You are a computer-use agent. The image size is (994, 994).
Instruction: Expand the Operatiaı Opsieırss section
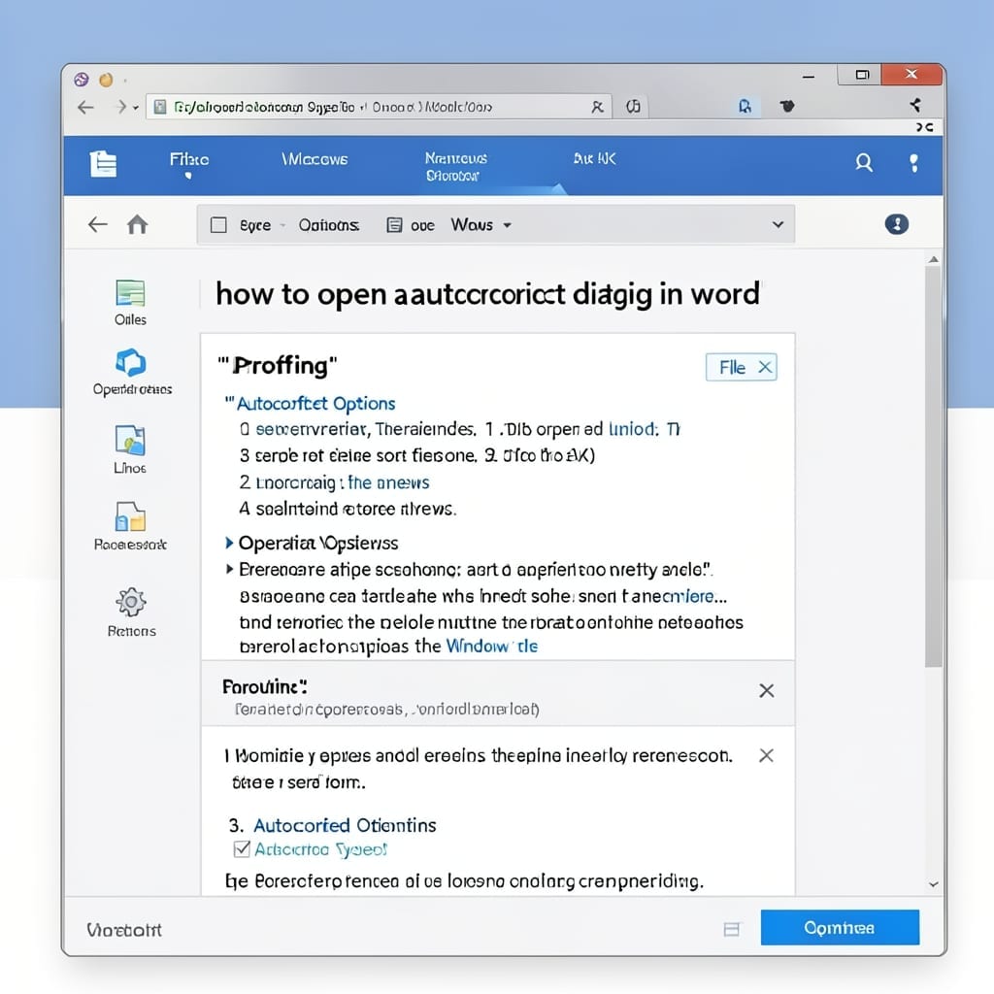pyautogui.click(x=229, y=543)
